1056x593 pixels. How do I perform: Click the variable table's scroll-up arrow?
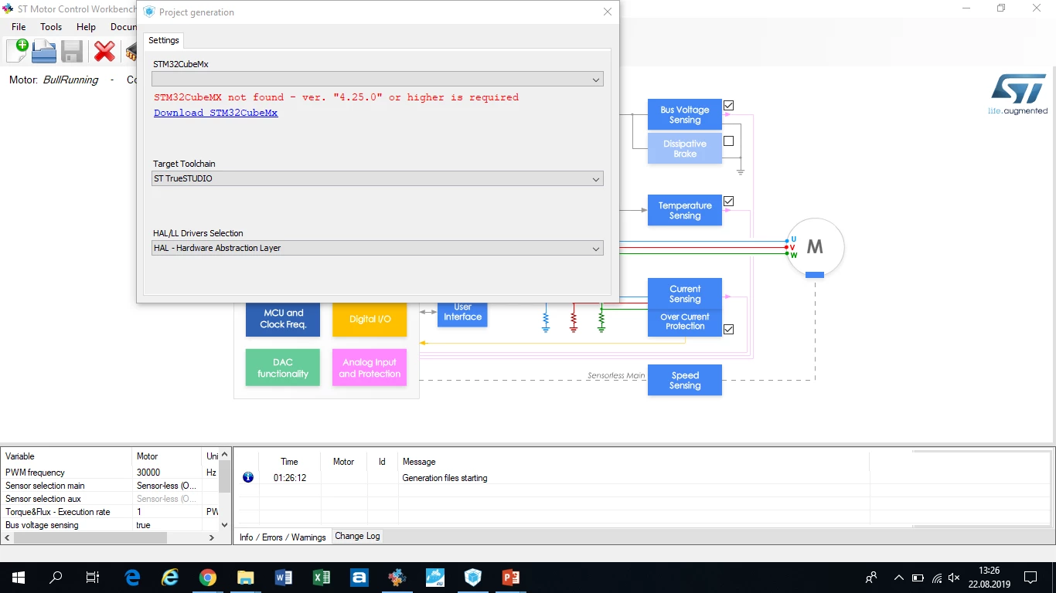[x=225, y=456]
